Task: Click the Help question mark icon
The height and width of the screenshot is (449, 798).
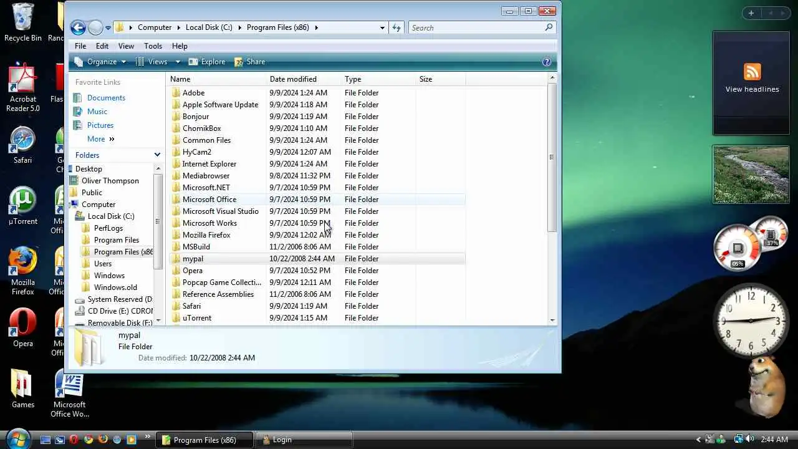Action: 547,62
